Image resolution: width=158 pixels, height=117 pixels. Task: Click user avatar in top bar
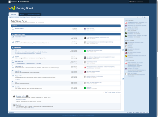pos(9,2)
